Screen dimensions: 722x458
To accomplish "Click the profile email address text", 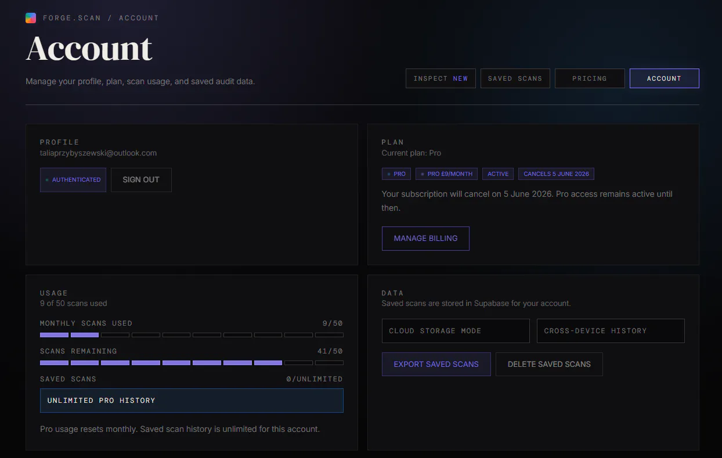I will pyautogui.click(x=99, y=153).
